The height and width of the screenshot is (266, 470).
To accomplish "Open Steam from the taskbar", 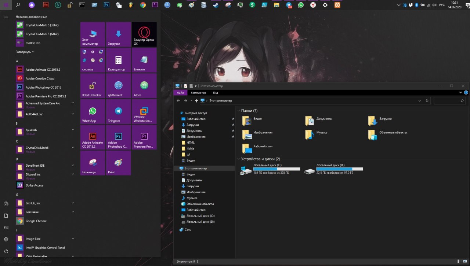I will pyautogui.click(x=216, y=5).
